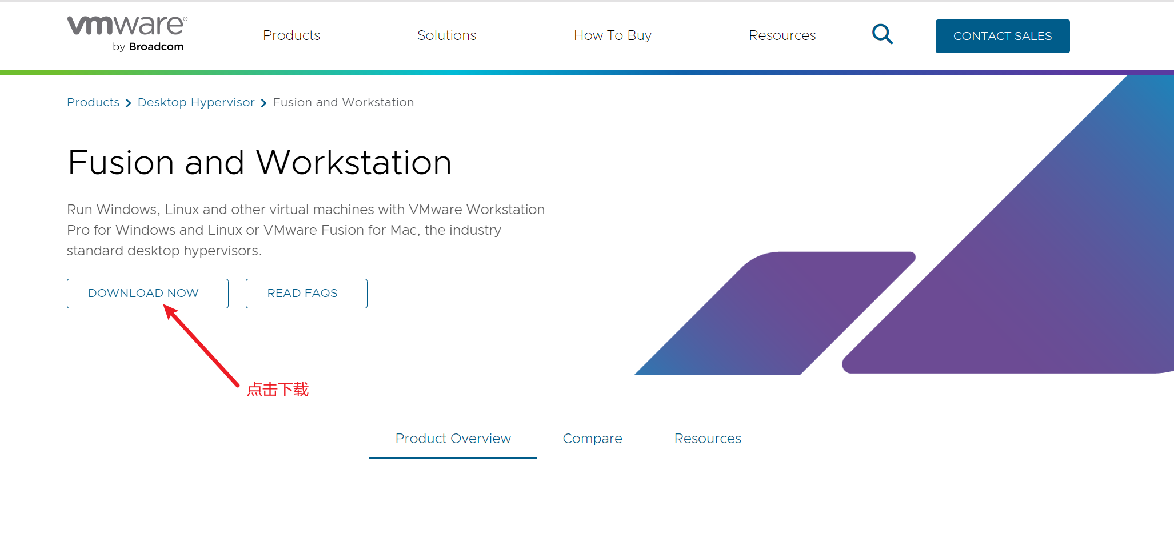
Task: Open the search magnifier icon
Action: click(x=883, y=34)
